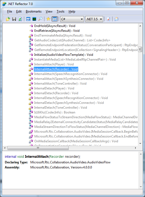Click the envelope feedback icon

[117, 19]
